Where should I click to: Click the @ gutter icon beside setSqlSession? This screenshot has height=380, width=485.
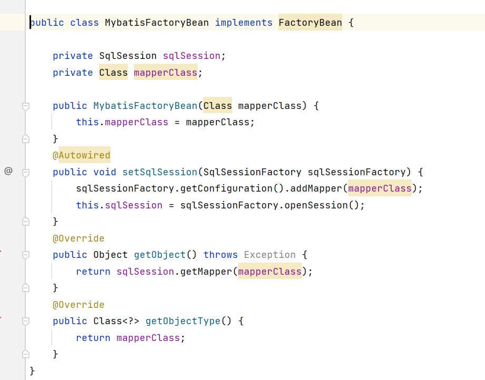pyautogui.click(x=8, y=171)
